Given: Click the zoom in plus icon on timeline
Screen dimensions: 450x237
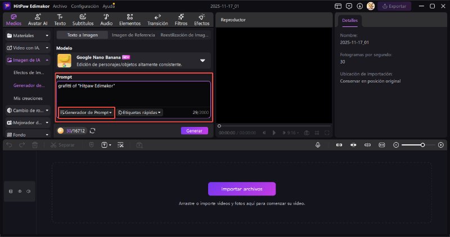Looking at the screenshot, I should [x=440, y=145].
